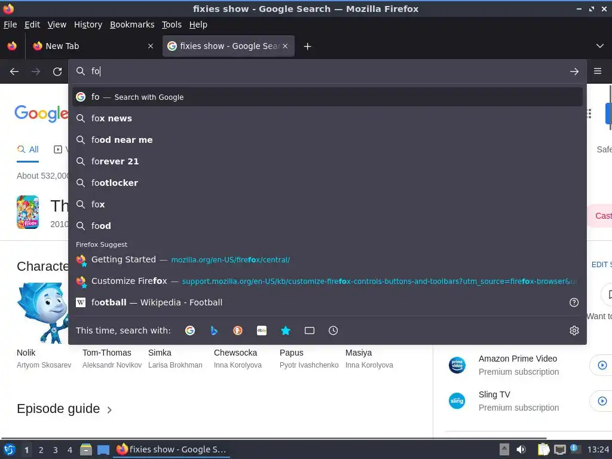The height and width of the screenshot is (459, 612).
Task: Open Simka character link
Action: (x=160, y=353)
